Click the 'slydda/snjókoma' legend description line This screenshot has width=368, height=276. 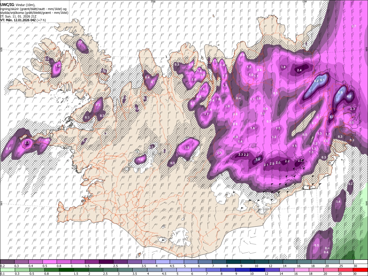[34, 13]
